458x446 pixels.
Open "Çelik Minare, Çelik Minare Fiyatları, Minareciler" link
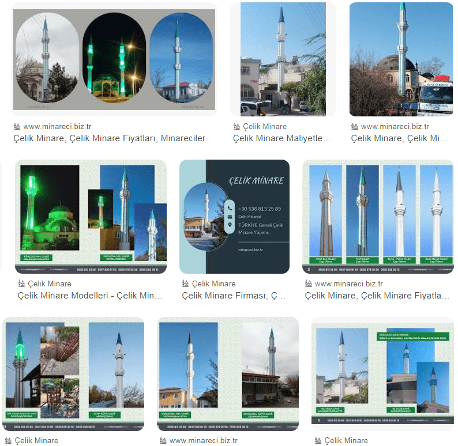[109, 139]
